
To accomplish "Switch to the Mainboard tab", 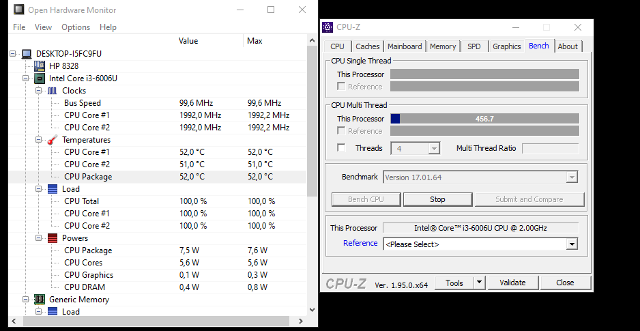I will coord(405,46).
